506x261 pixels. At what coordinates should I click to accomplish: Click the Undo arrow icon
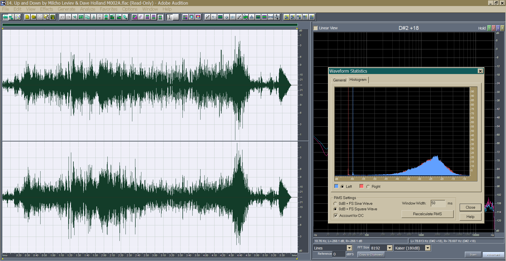62,17
